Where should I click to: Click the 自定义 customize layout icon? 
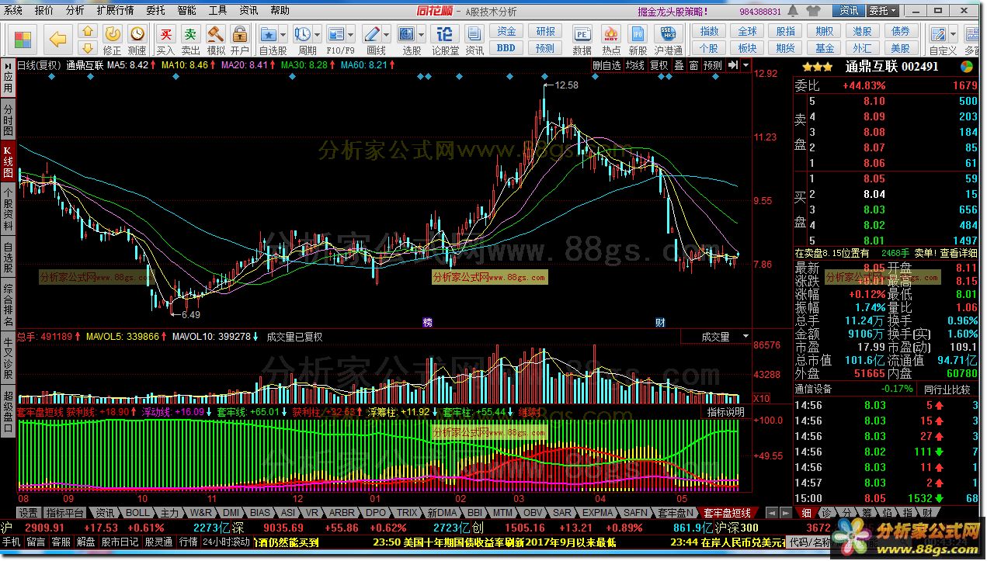pos(940,34)
